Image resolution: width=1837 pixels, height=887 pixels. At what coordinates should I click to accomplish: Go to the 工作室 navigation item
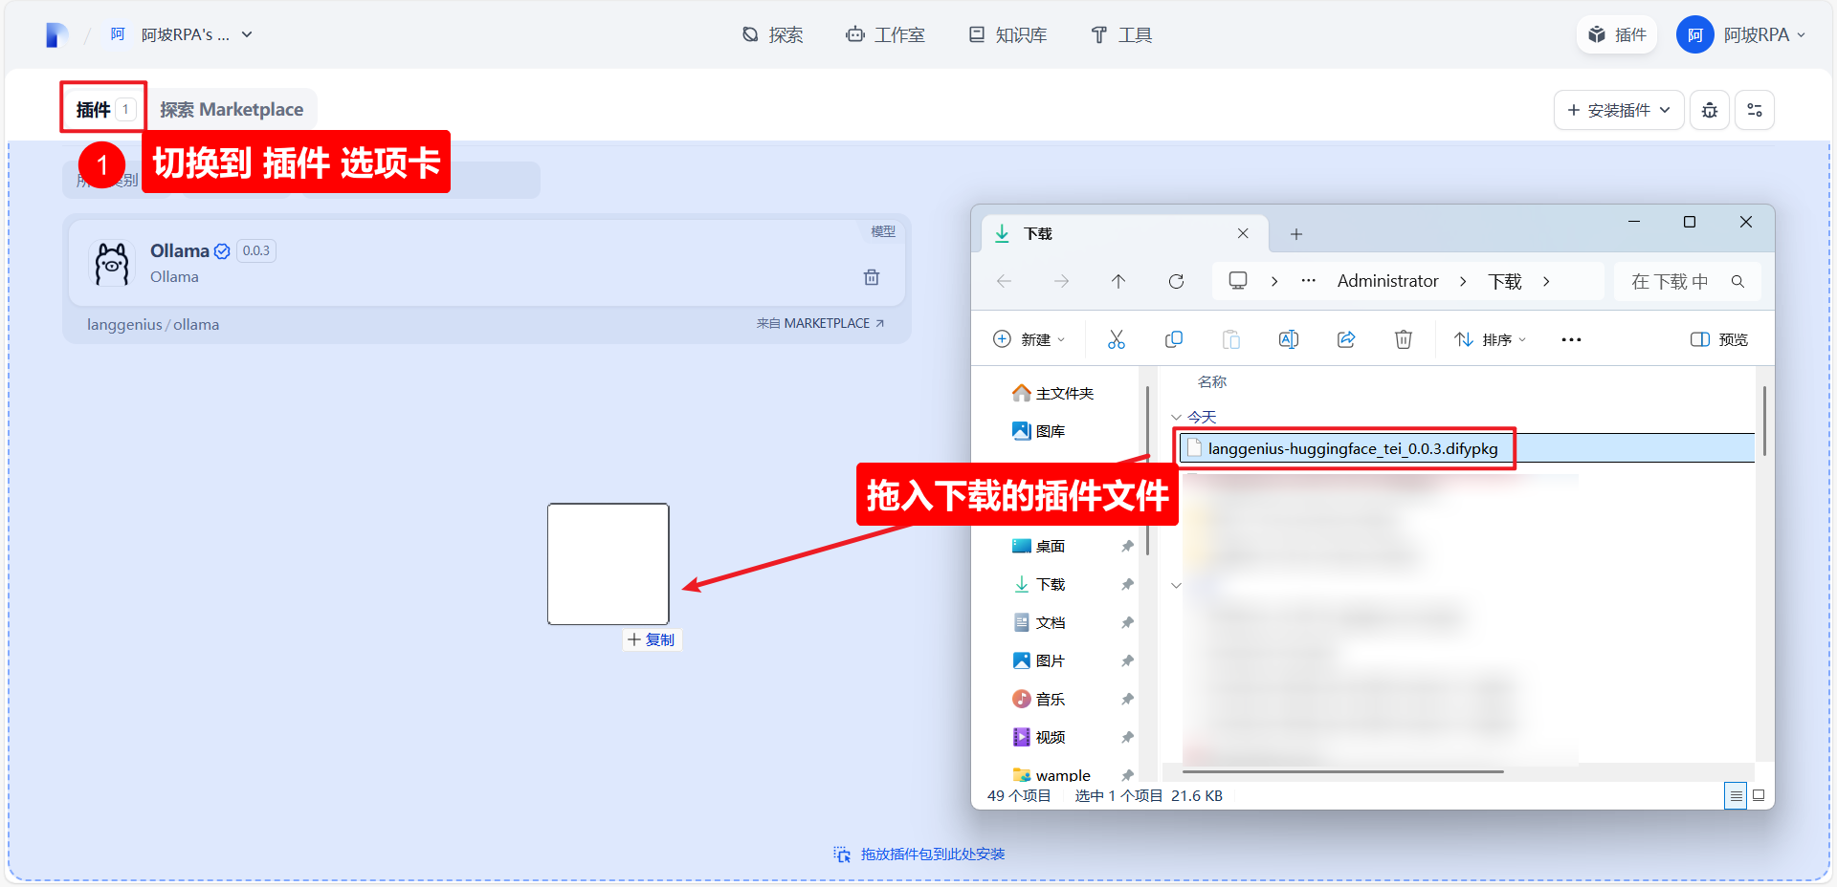[x=885, y=35]
